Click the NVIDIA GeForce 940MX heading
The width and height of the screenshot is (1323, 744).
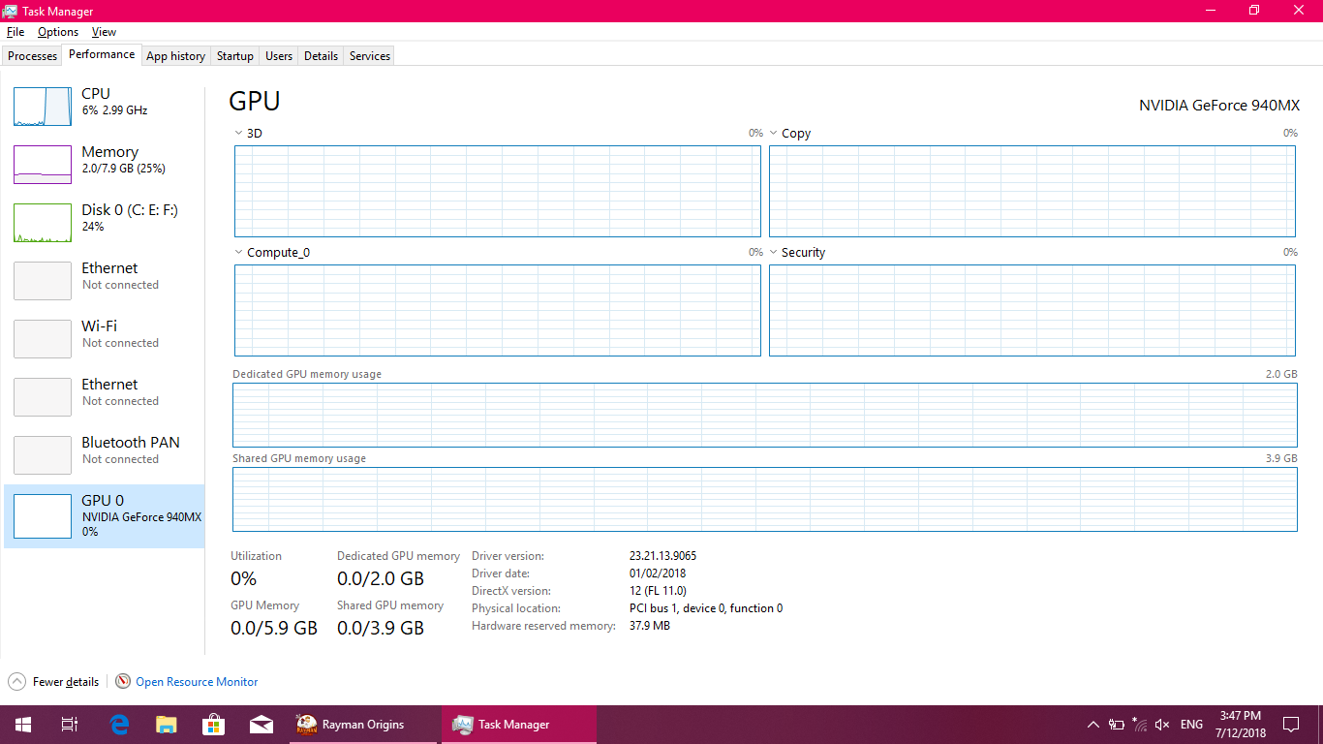coord(1219,105)
